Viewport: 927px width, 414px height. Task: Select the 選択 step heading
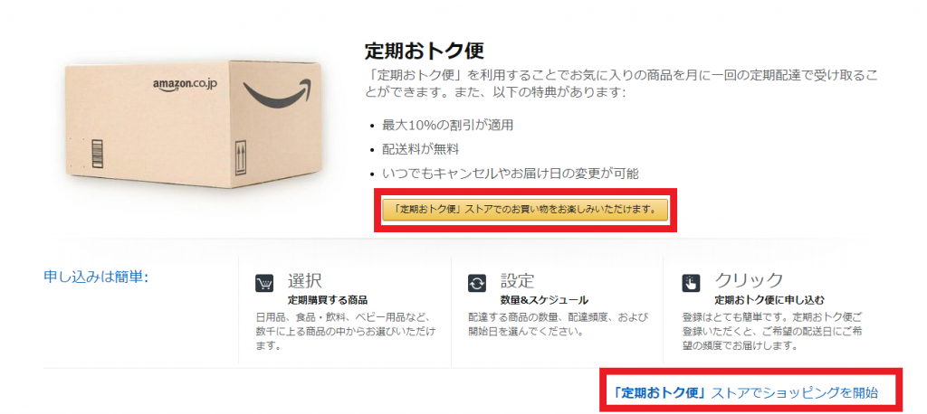pos(305,279)
